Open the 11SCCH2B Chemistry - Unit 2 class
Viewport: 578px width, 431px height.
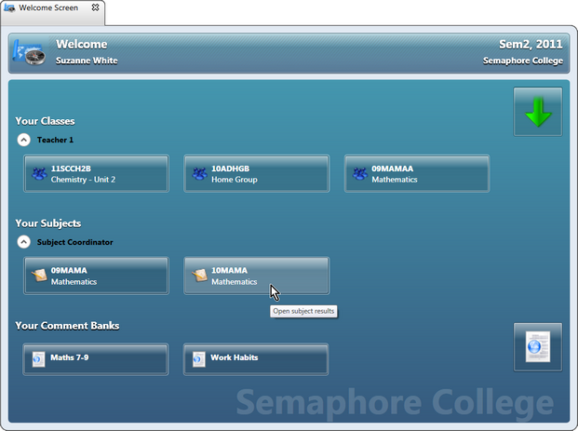96,174
